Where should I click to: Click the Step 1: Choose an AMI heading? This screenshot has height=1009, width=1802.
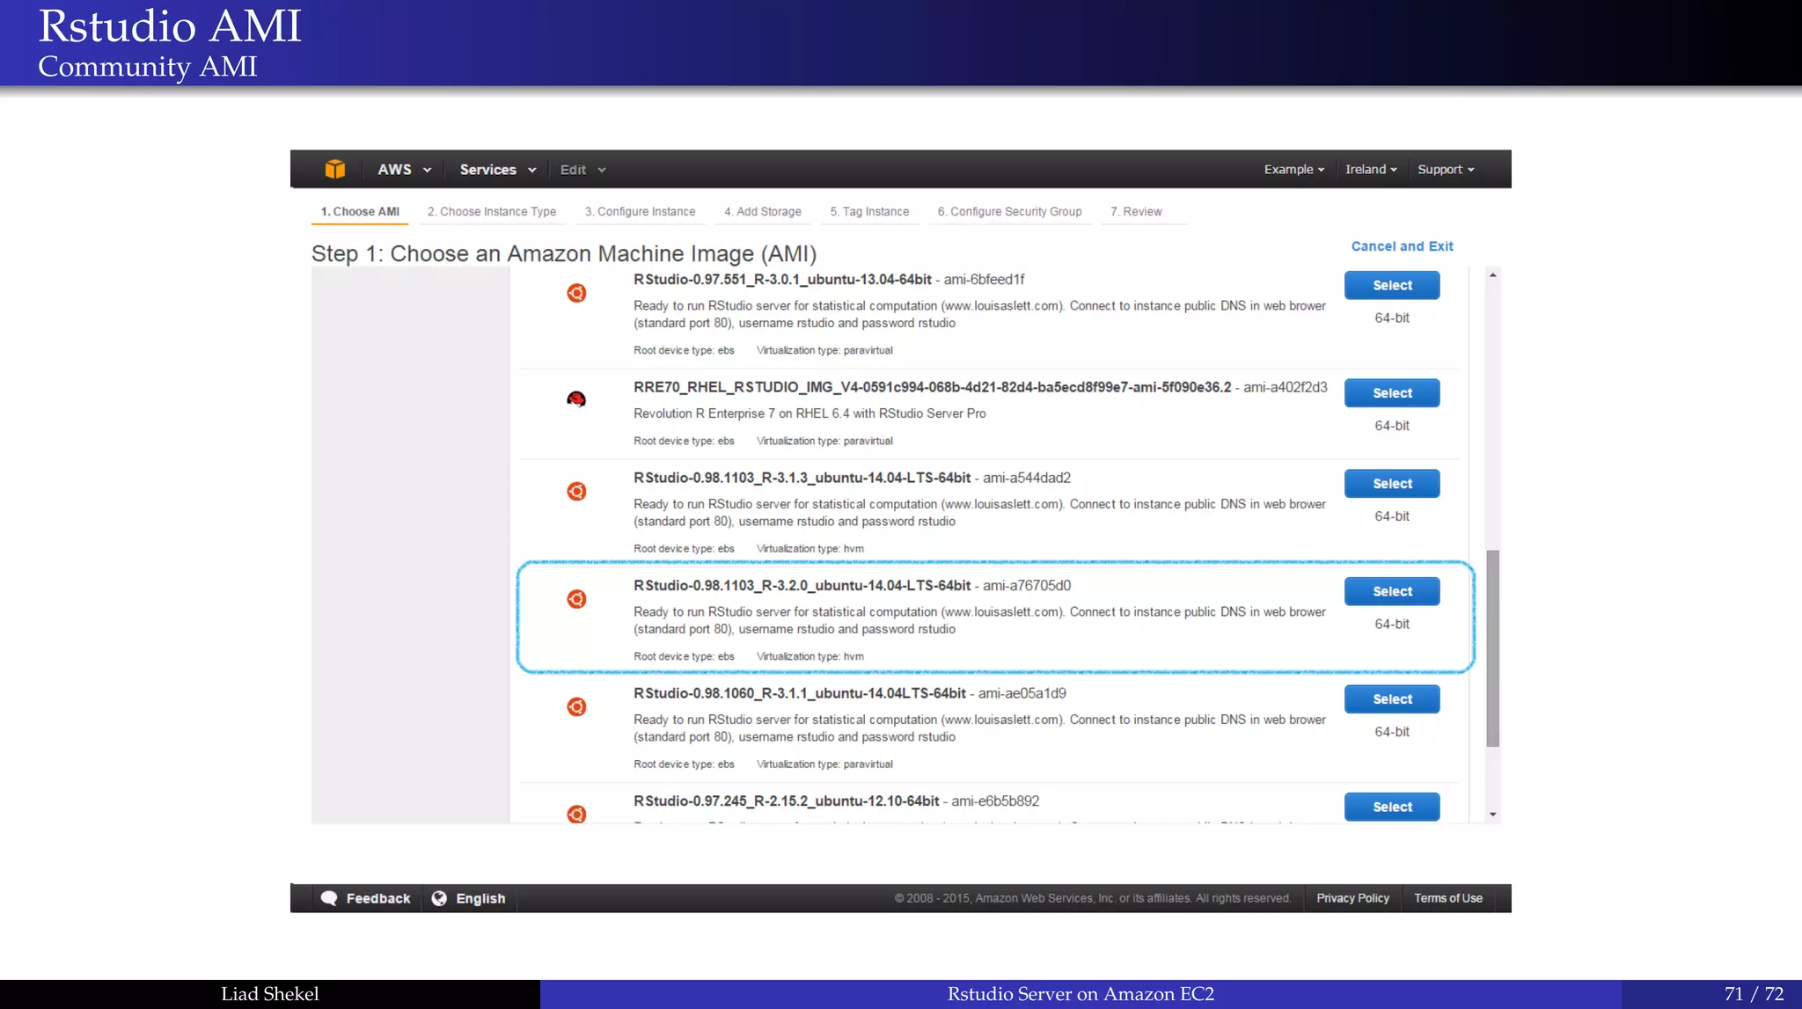tap(564, 254)
